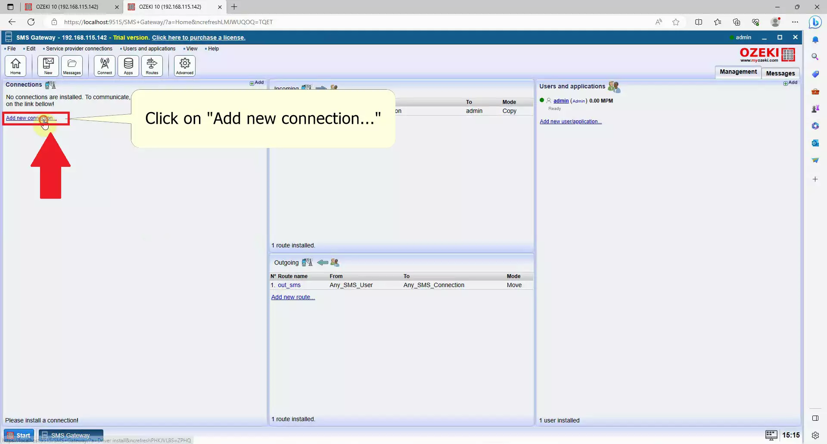827x444 pixels.
Task: Click the Home toolbar icon
Action: (16, 66)
